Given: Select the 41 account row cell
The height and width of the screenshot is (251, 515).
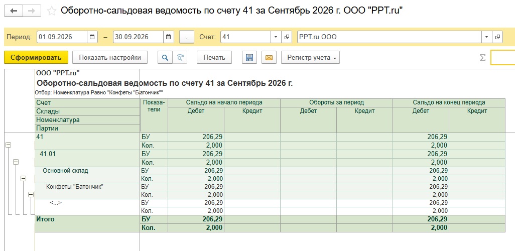Looking at the screenshot, I should pos(87,141).
